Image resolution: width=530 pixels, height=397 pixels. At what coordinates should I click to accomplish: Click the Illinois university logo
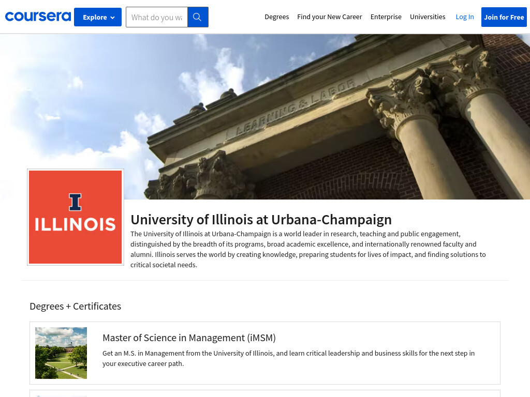coord(76,217)
